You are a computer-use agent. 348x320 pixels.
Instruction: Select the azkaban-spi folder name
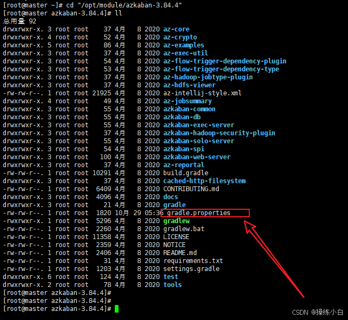pyautogui.click(x=184, y=149)
